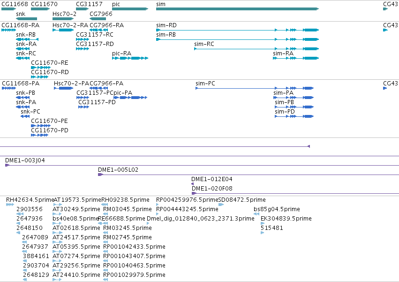This screenshot has width=399, height=282.
Task: Select the DME1-005L02 clone label
Action: [x=118, y=170]
